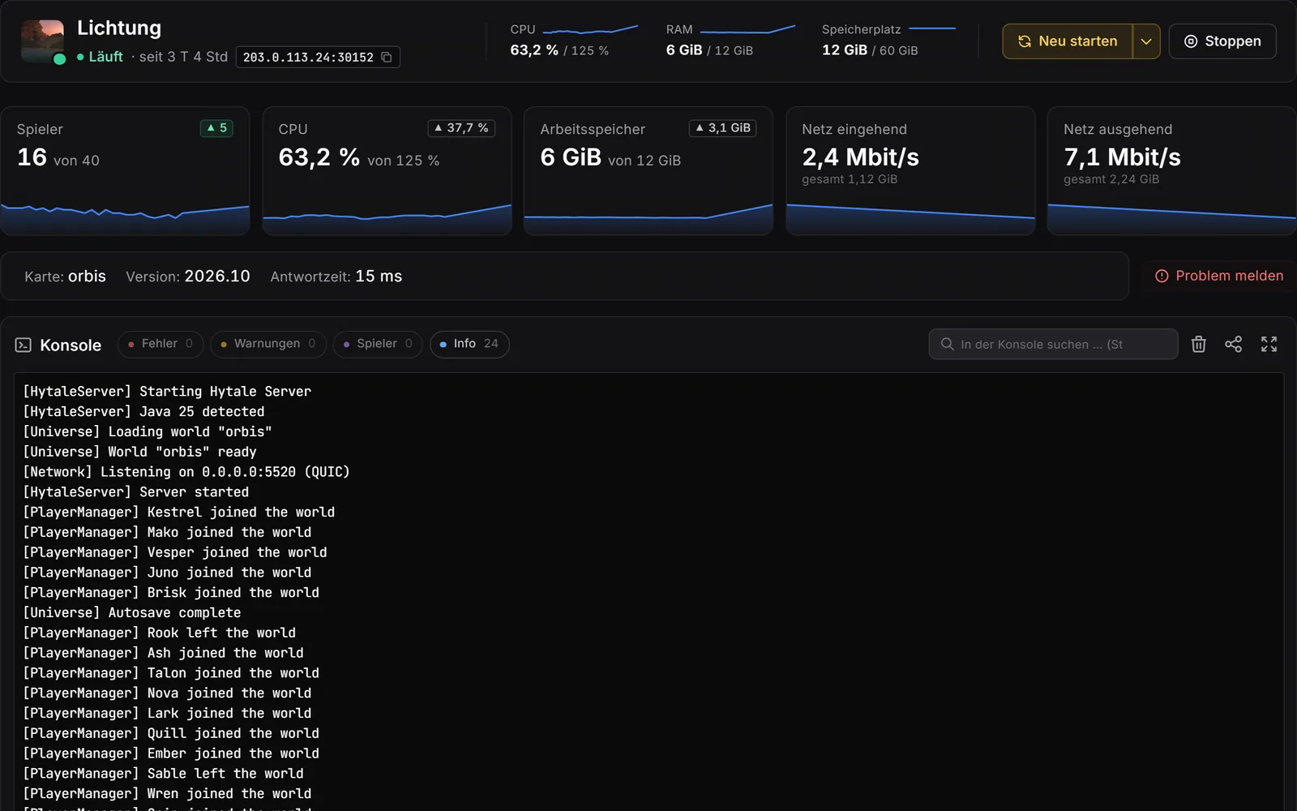This screenshot has height=811, width=1297.
Task: Clear the console with the trash icon
Action: point(1199,345)
